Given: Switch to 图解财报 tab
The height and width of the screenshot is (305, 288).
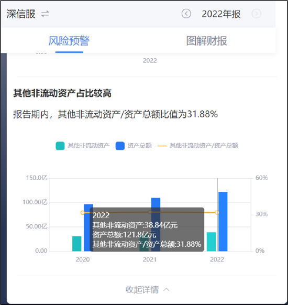Looking at the screenshot, I should [207, 41].
